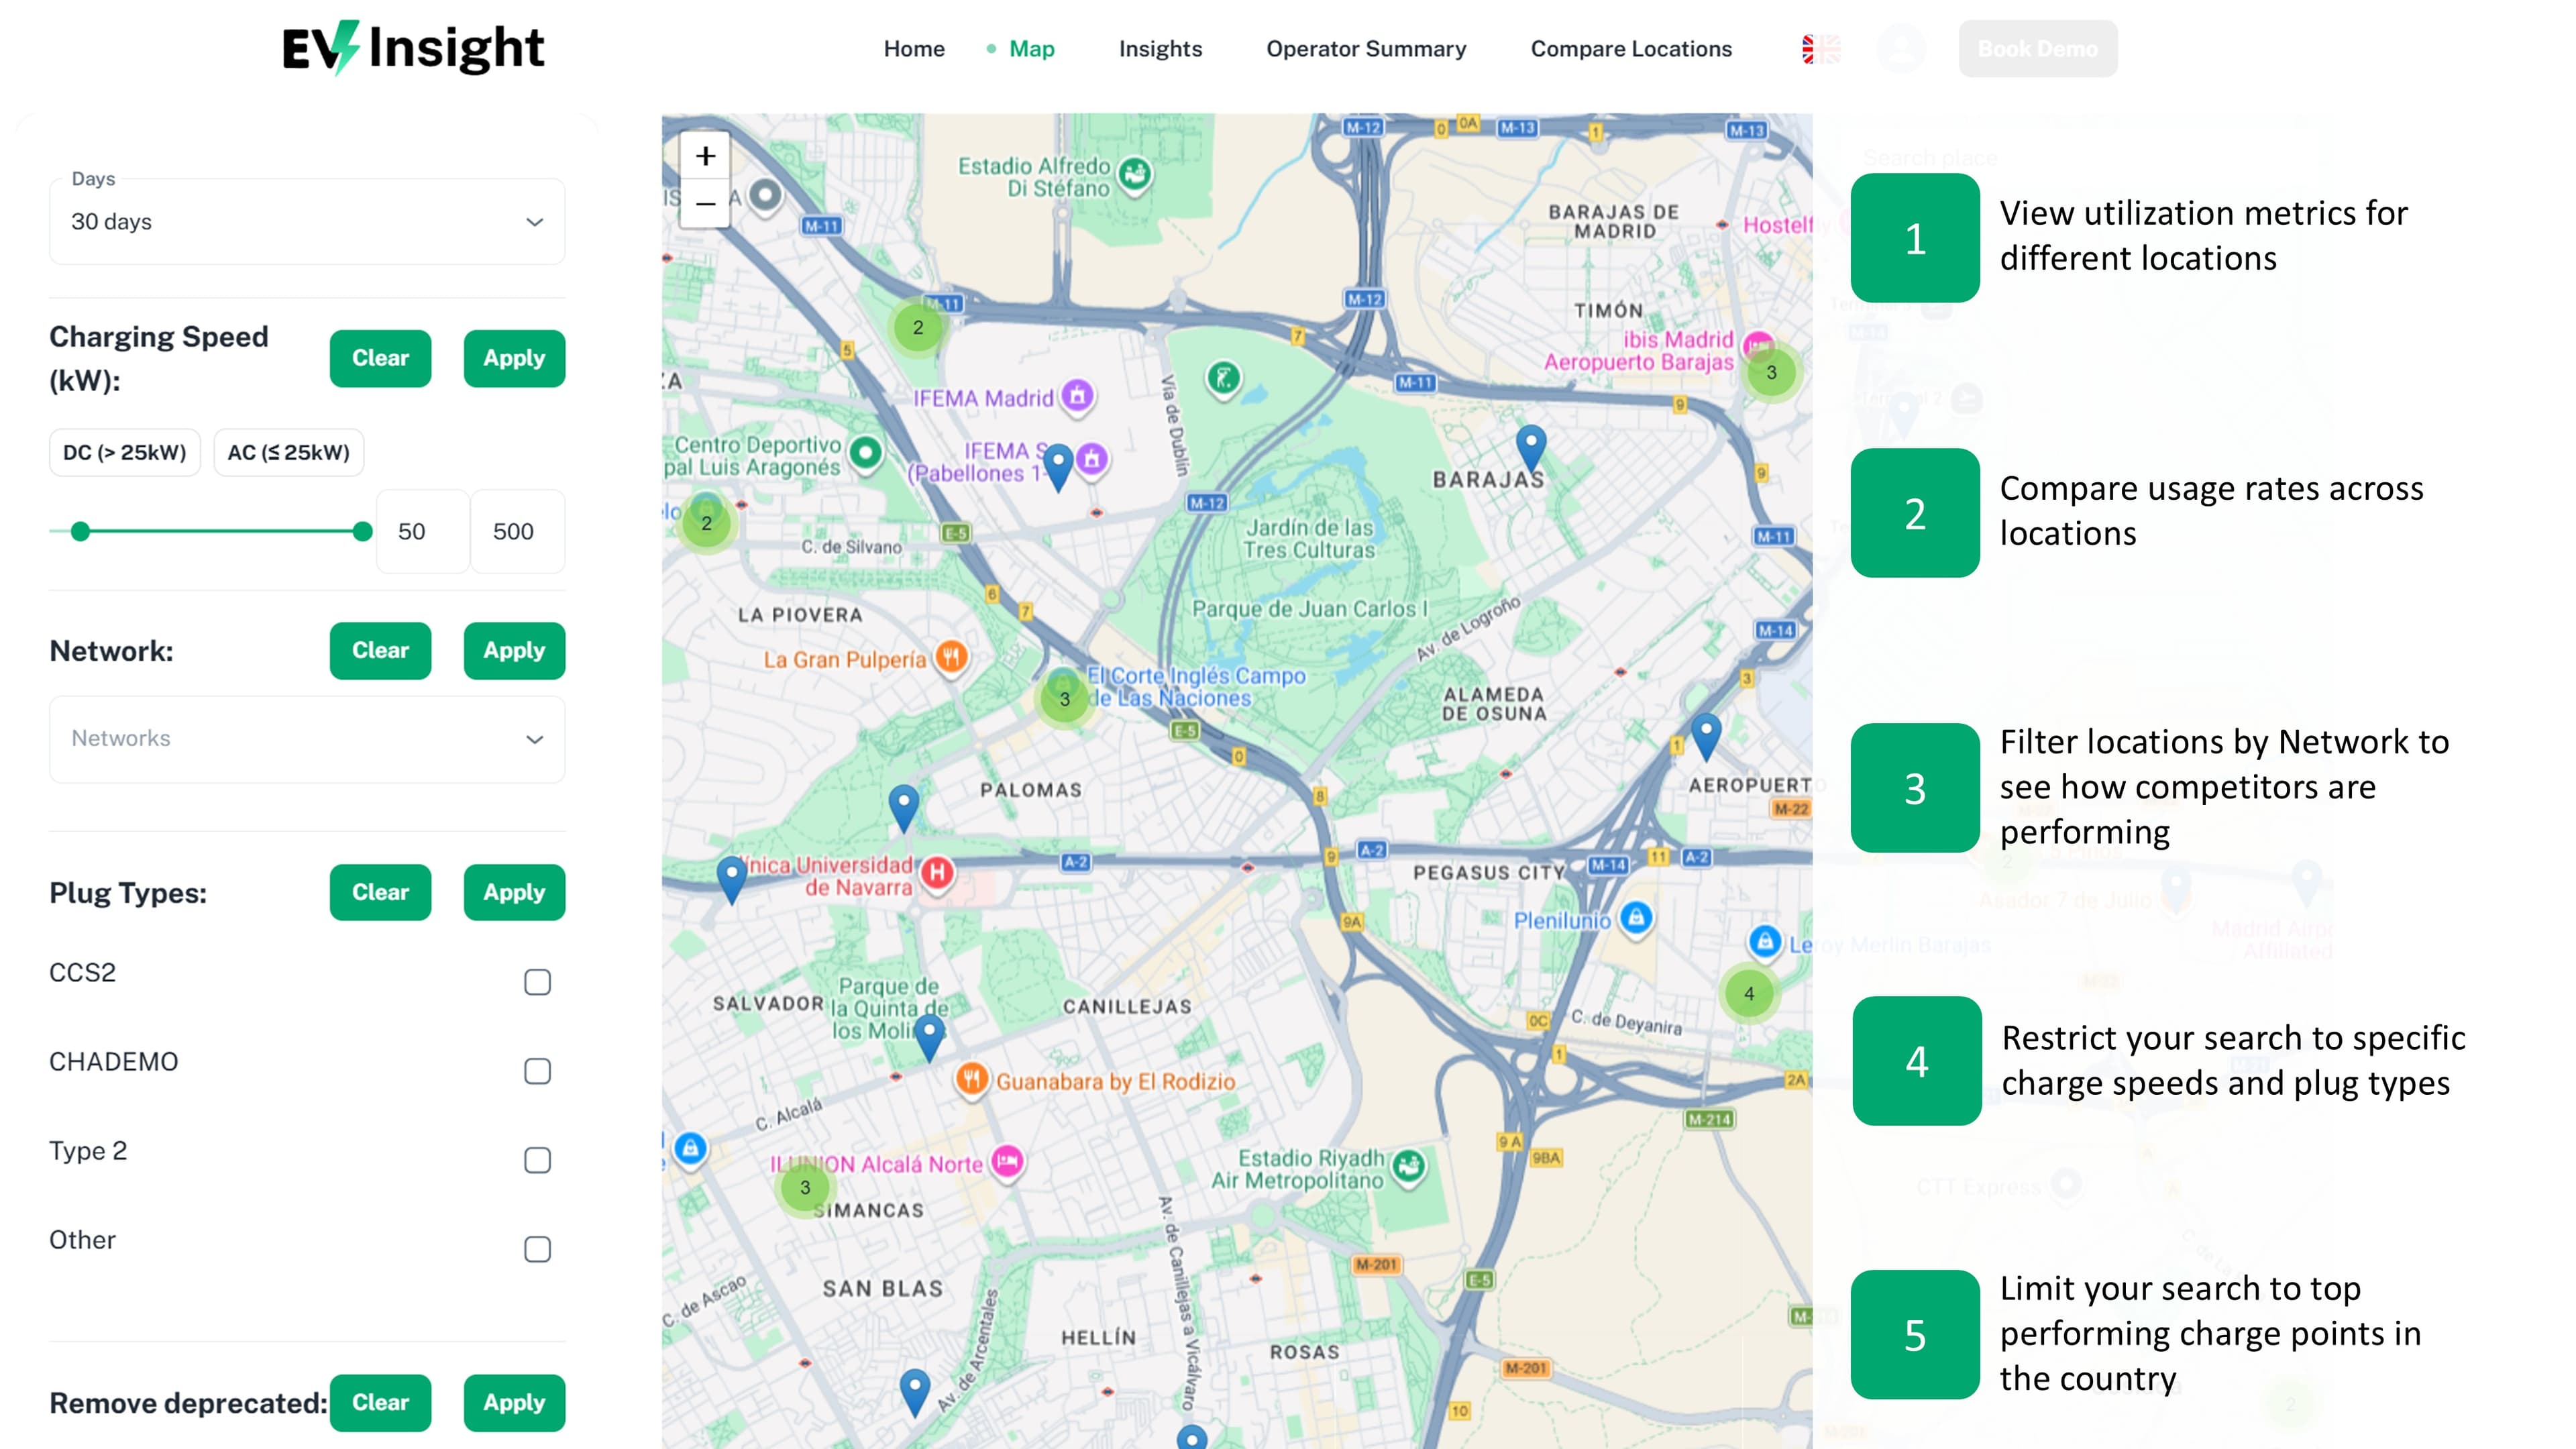
Task: Click the EV Insight logo
Action: (413, 48)
